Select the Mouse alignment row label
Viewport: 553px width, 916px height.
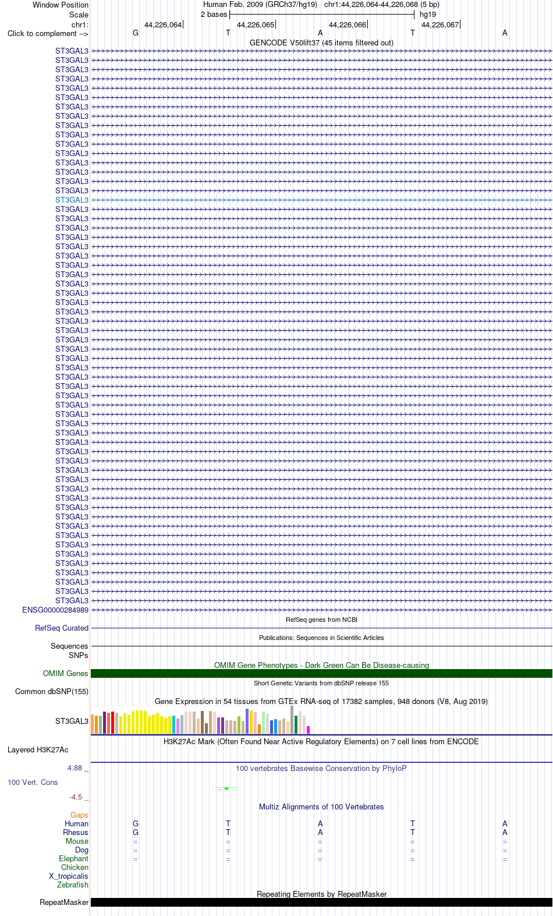click(x=77, y=841)
